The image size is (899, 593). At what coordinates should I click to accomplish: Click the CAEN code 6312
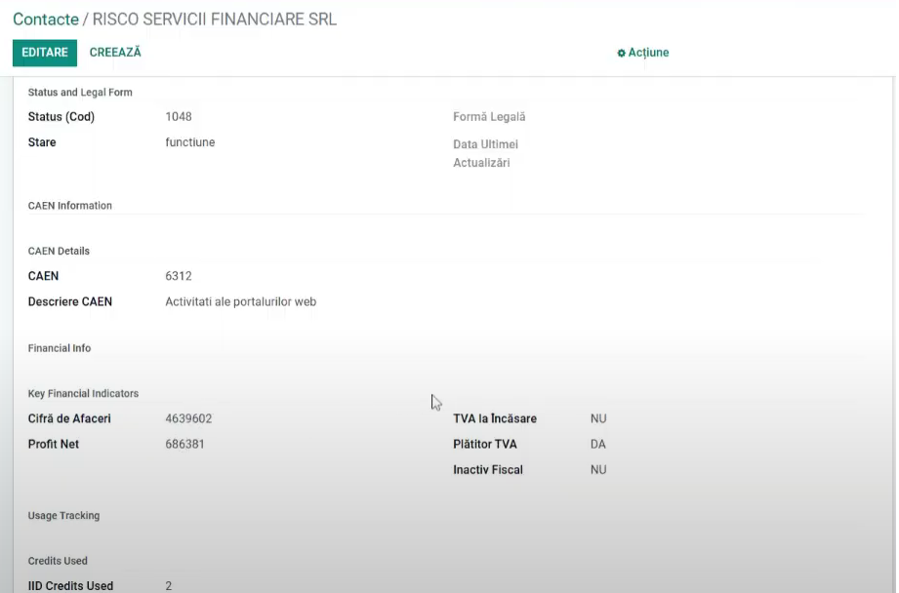179,276
